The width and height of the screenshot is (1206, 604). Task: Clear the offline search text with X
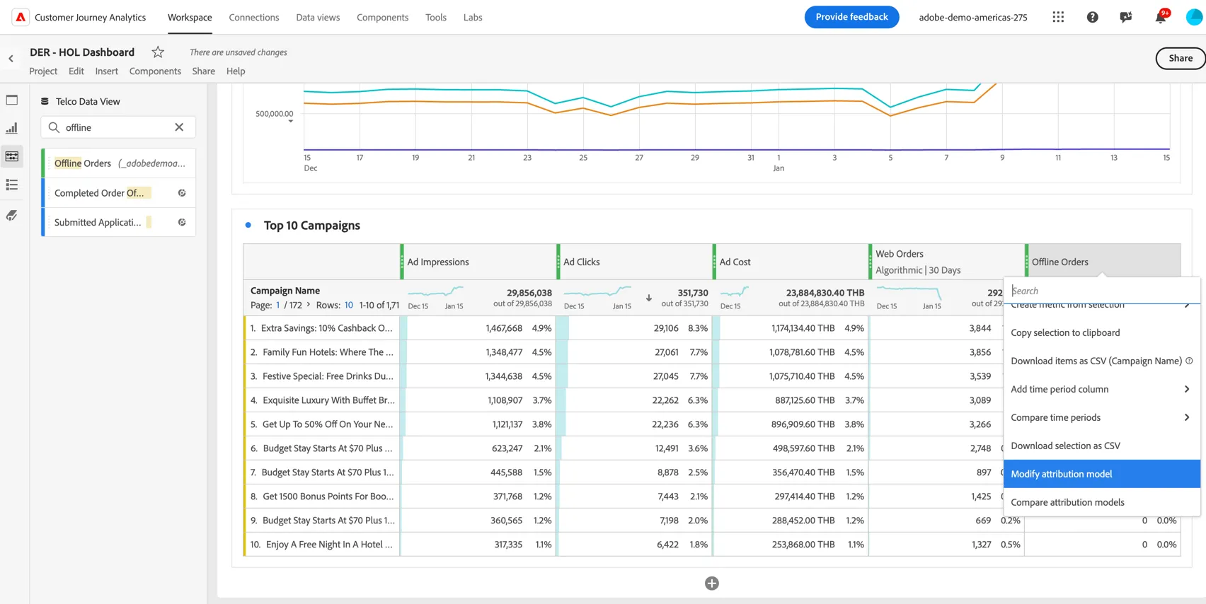coord(179,127)
